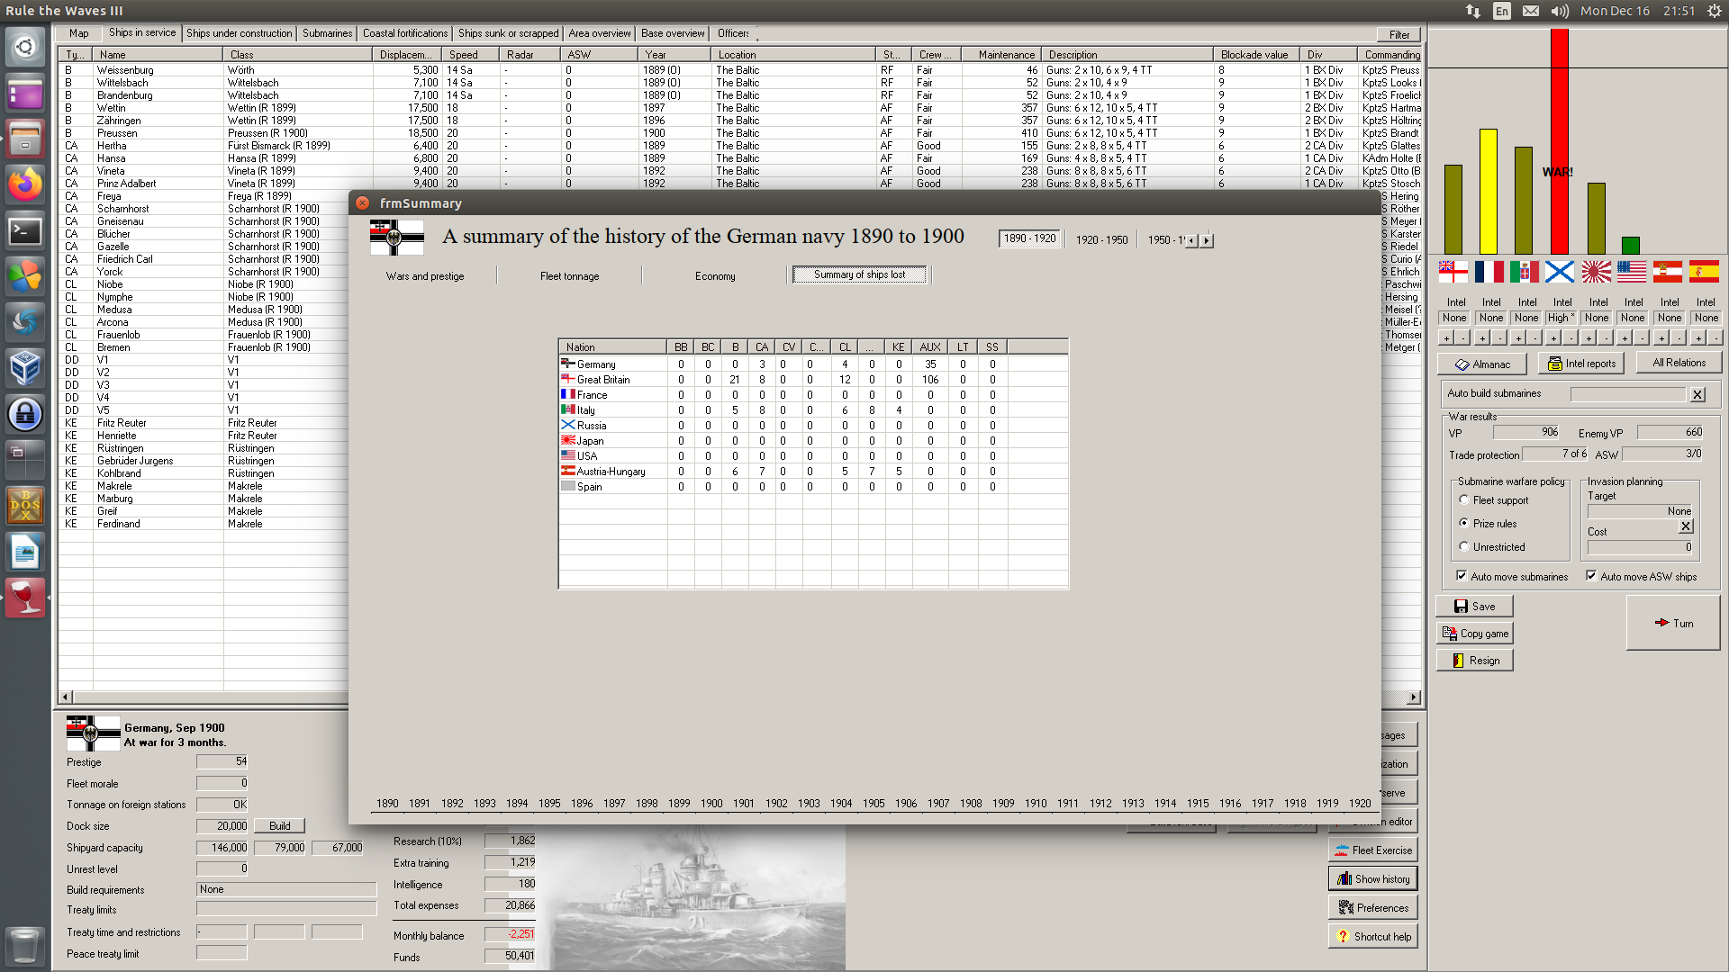Open the Almanac book button
This screenshot has height=972, width=1729.
1481,364
